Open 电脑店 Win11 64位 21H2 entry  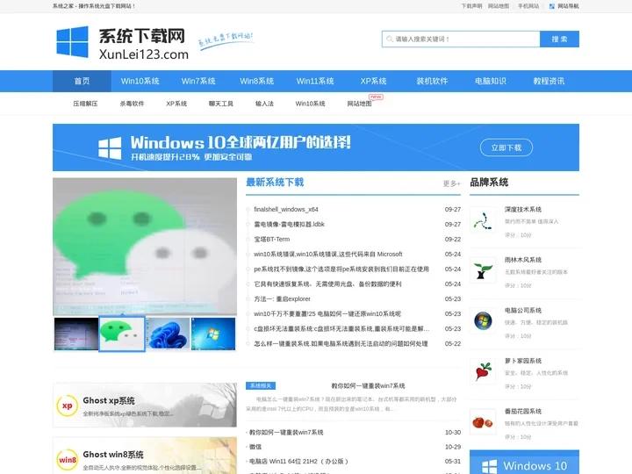pos(298,461)
